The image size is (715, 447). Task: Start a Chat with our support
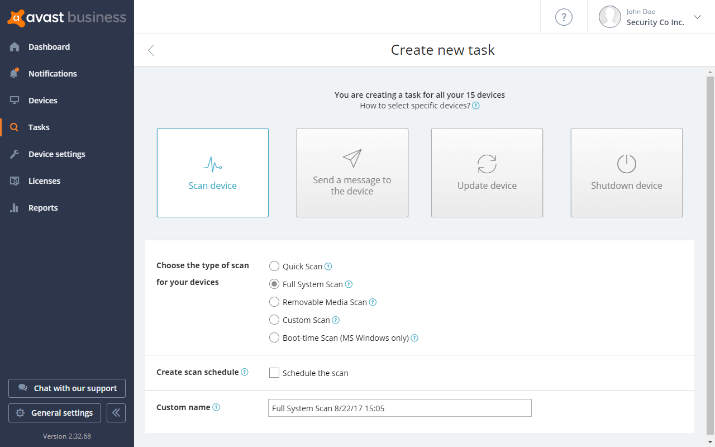pyautogui.click(x=66, y=388)
